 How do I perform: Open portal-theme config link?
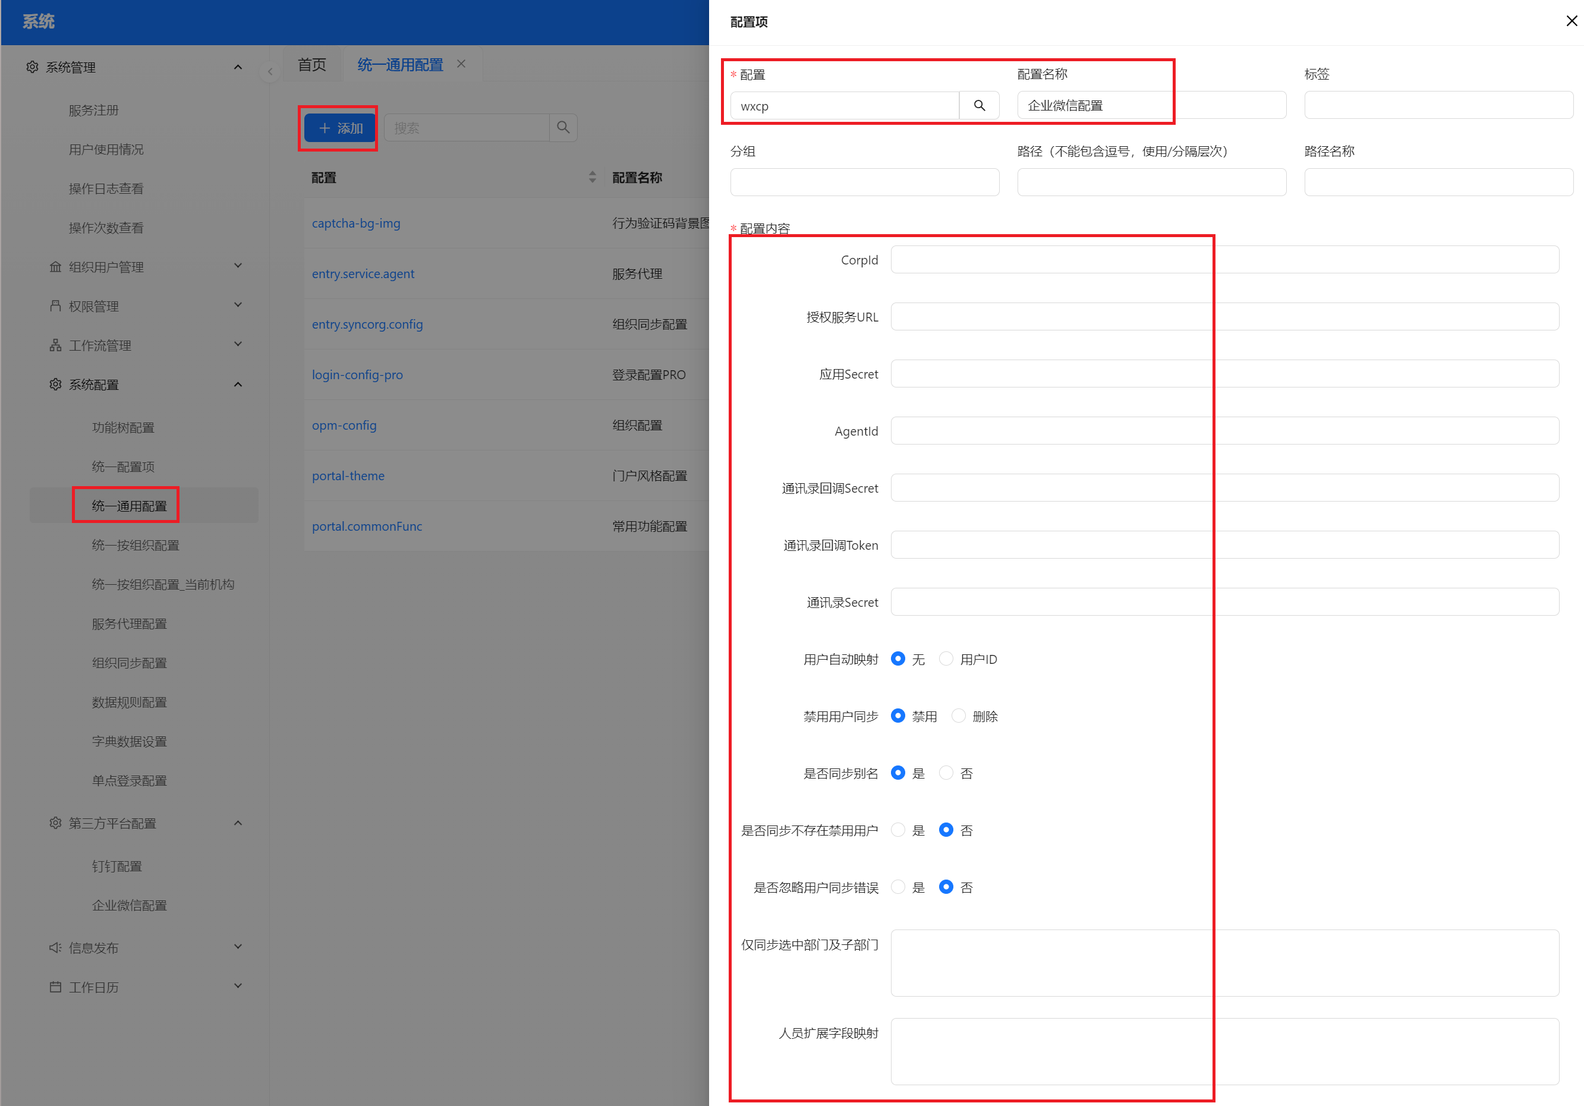[348, 476]
